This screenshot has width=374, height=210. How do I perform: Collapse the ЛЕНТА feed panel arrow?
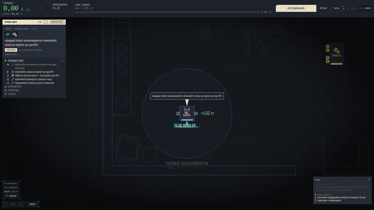click(x=369, y=180)
